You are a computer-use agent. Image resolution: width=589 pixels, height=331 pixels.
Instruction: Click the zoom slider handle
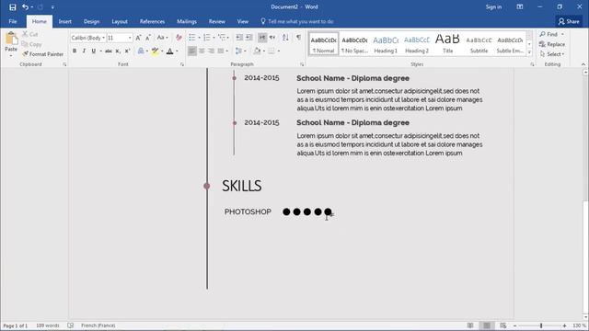click(x=541, y=325)
